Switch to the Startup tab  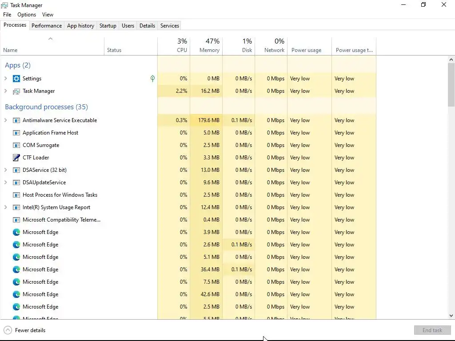(108, 26)
